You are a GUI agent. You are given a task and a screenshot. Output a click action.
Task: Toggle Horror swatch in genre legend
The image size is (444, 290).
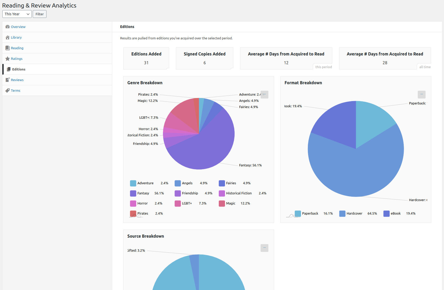pos(133,203)
